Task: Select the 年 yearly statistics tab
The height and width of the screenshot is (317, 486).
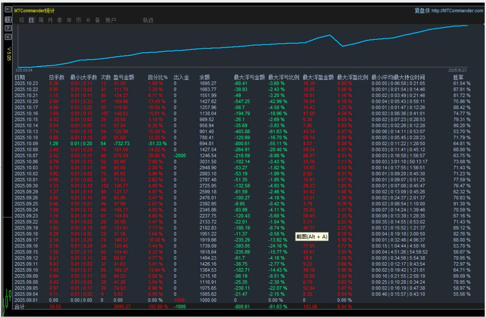Action: tap(69, 20)
